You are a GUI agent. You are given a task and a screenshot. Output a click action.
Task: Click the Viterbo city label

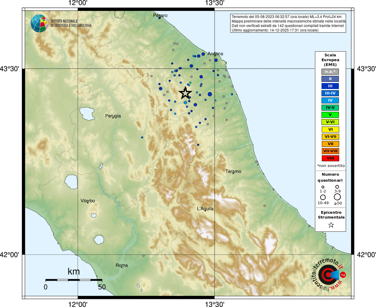click(88, 201)
